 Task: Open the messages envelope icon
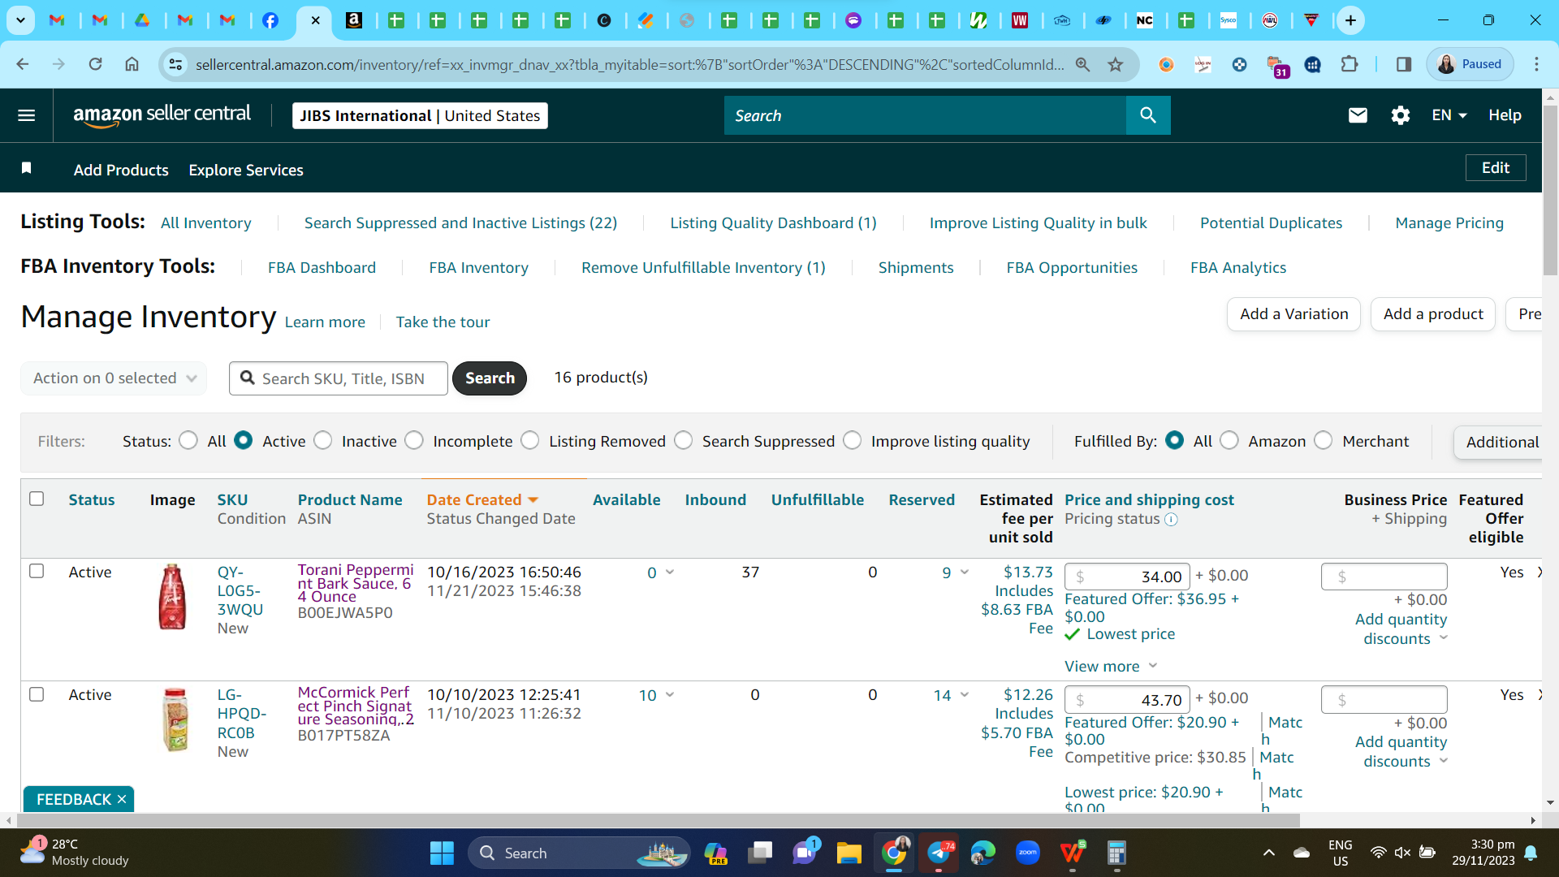click(1358, 115)
